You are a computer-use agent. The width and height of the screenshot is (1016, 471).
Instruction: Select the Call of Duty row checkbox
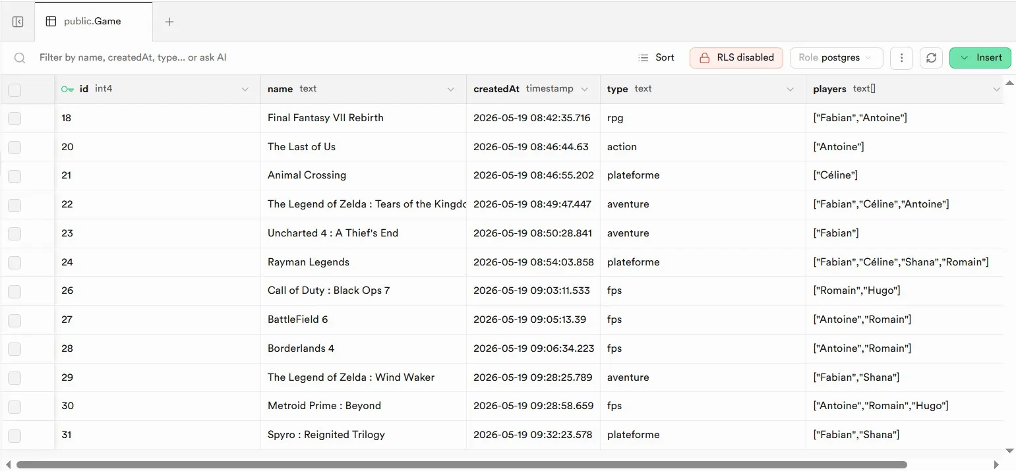coord(15,291)
